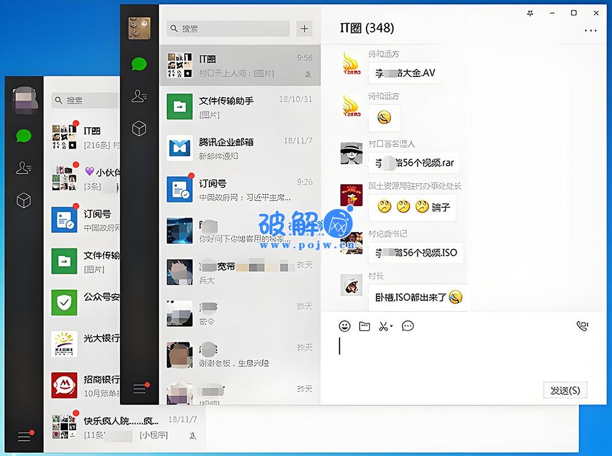The height and width of the screenshot is (456, 612).
Task: Switch to the Contacts sidebar icon
Action: click(x=139, y=96)
